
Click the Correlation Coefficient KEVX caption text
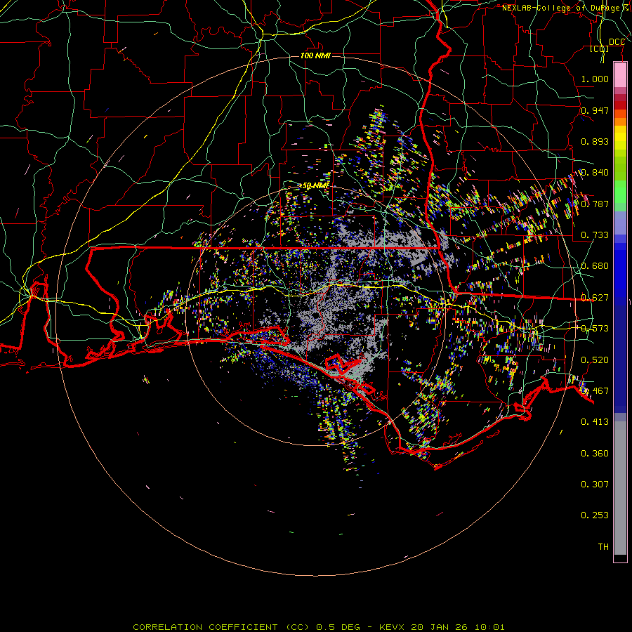coord(318,627)
